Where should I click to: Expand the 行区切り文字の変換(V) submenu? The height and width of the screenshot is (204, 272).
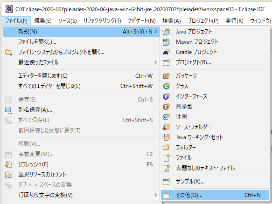(x=156, y=195)
